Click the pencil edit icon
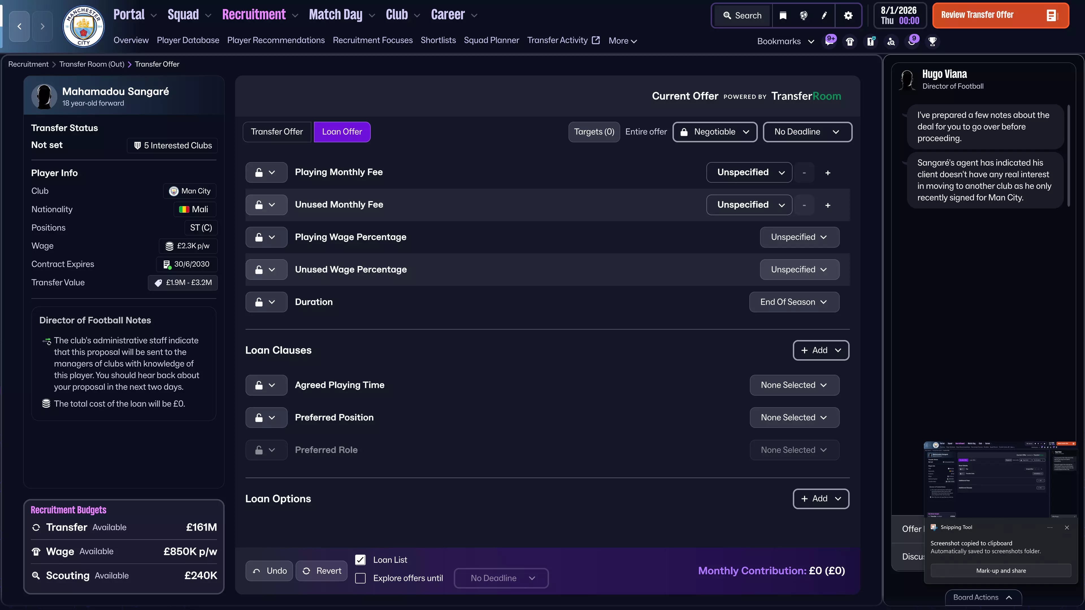The image size is (1085, 610). pos(824,16)
